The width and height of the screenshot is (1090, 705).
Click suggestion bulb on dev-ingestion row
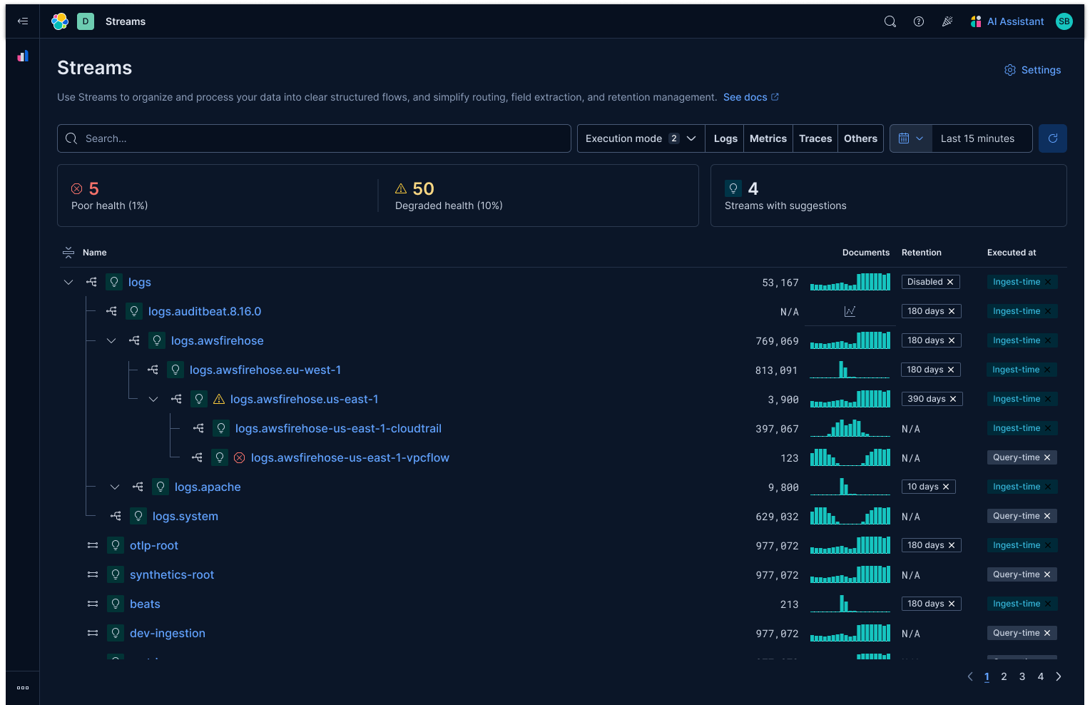116,633
